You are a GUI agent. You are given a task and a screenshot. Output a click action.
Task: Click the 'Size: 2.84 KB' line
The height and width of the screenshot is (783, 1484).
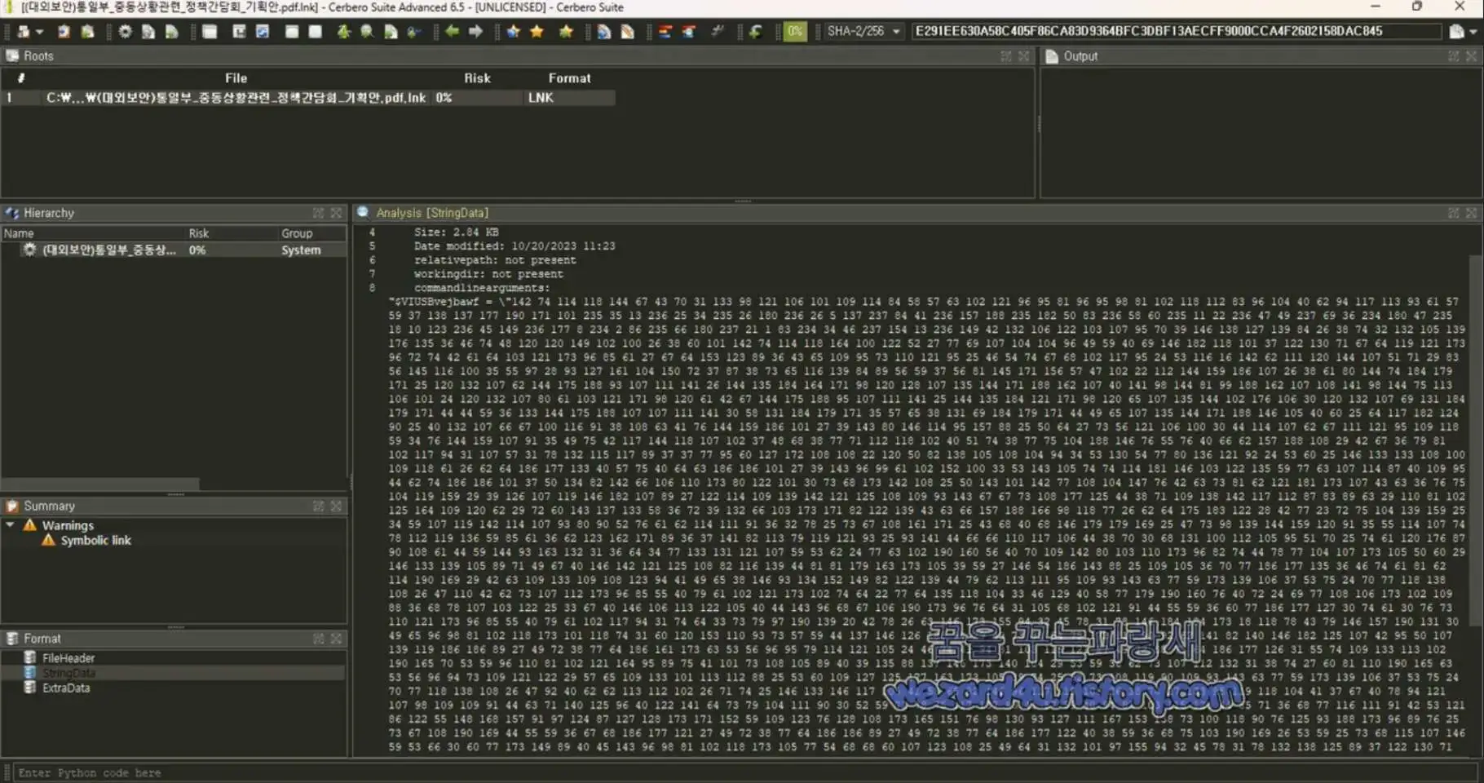[456, 232]
